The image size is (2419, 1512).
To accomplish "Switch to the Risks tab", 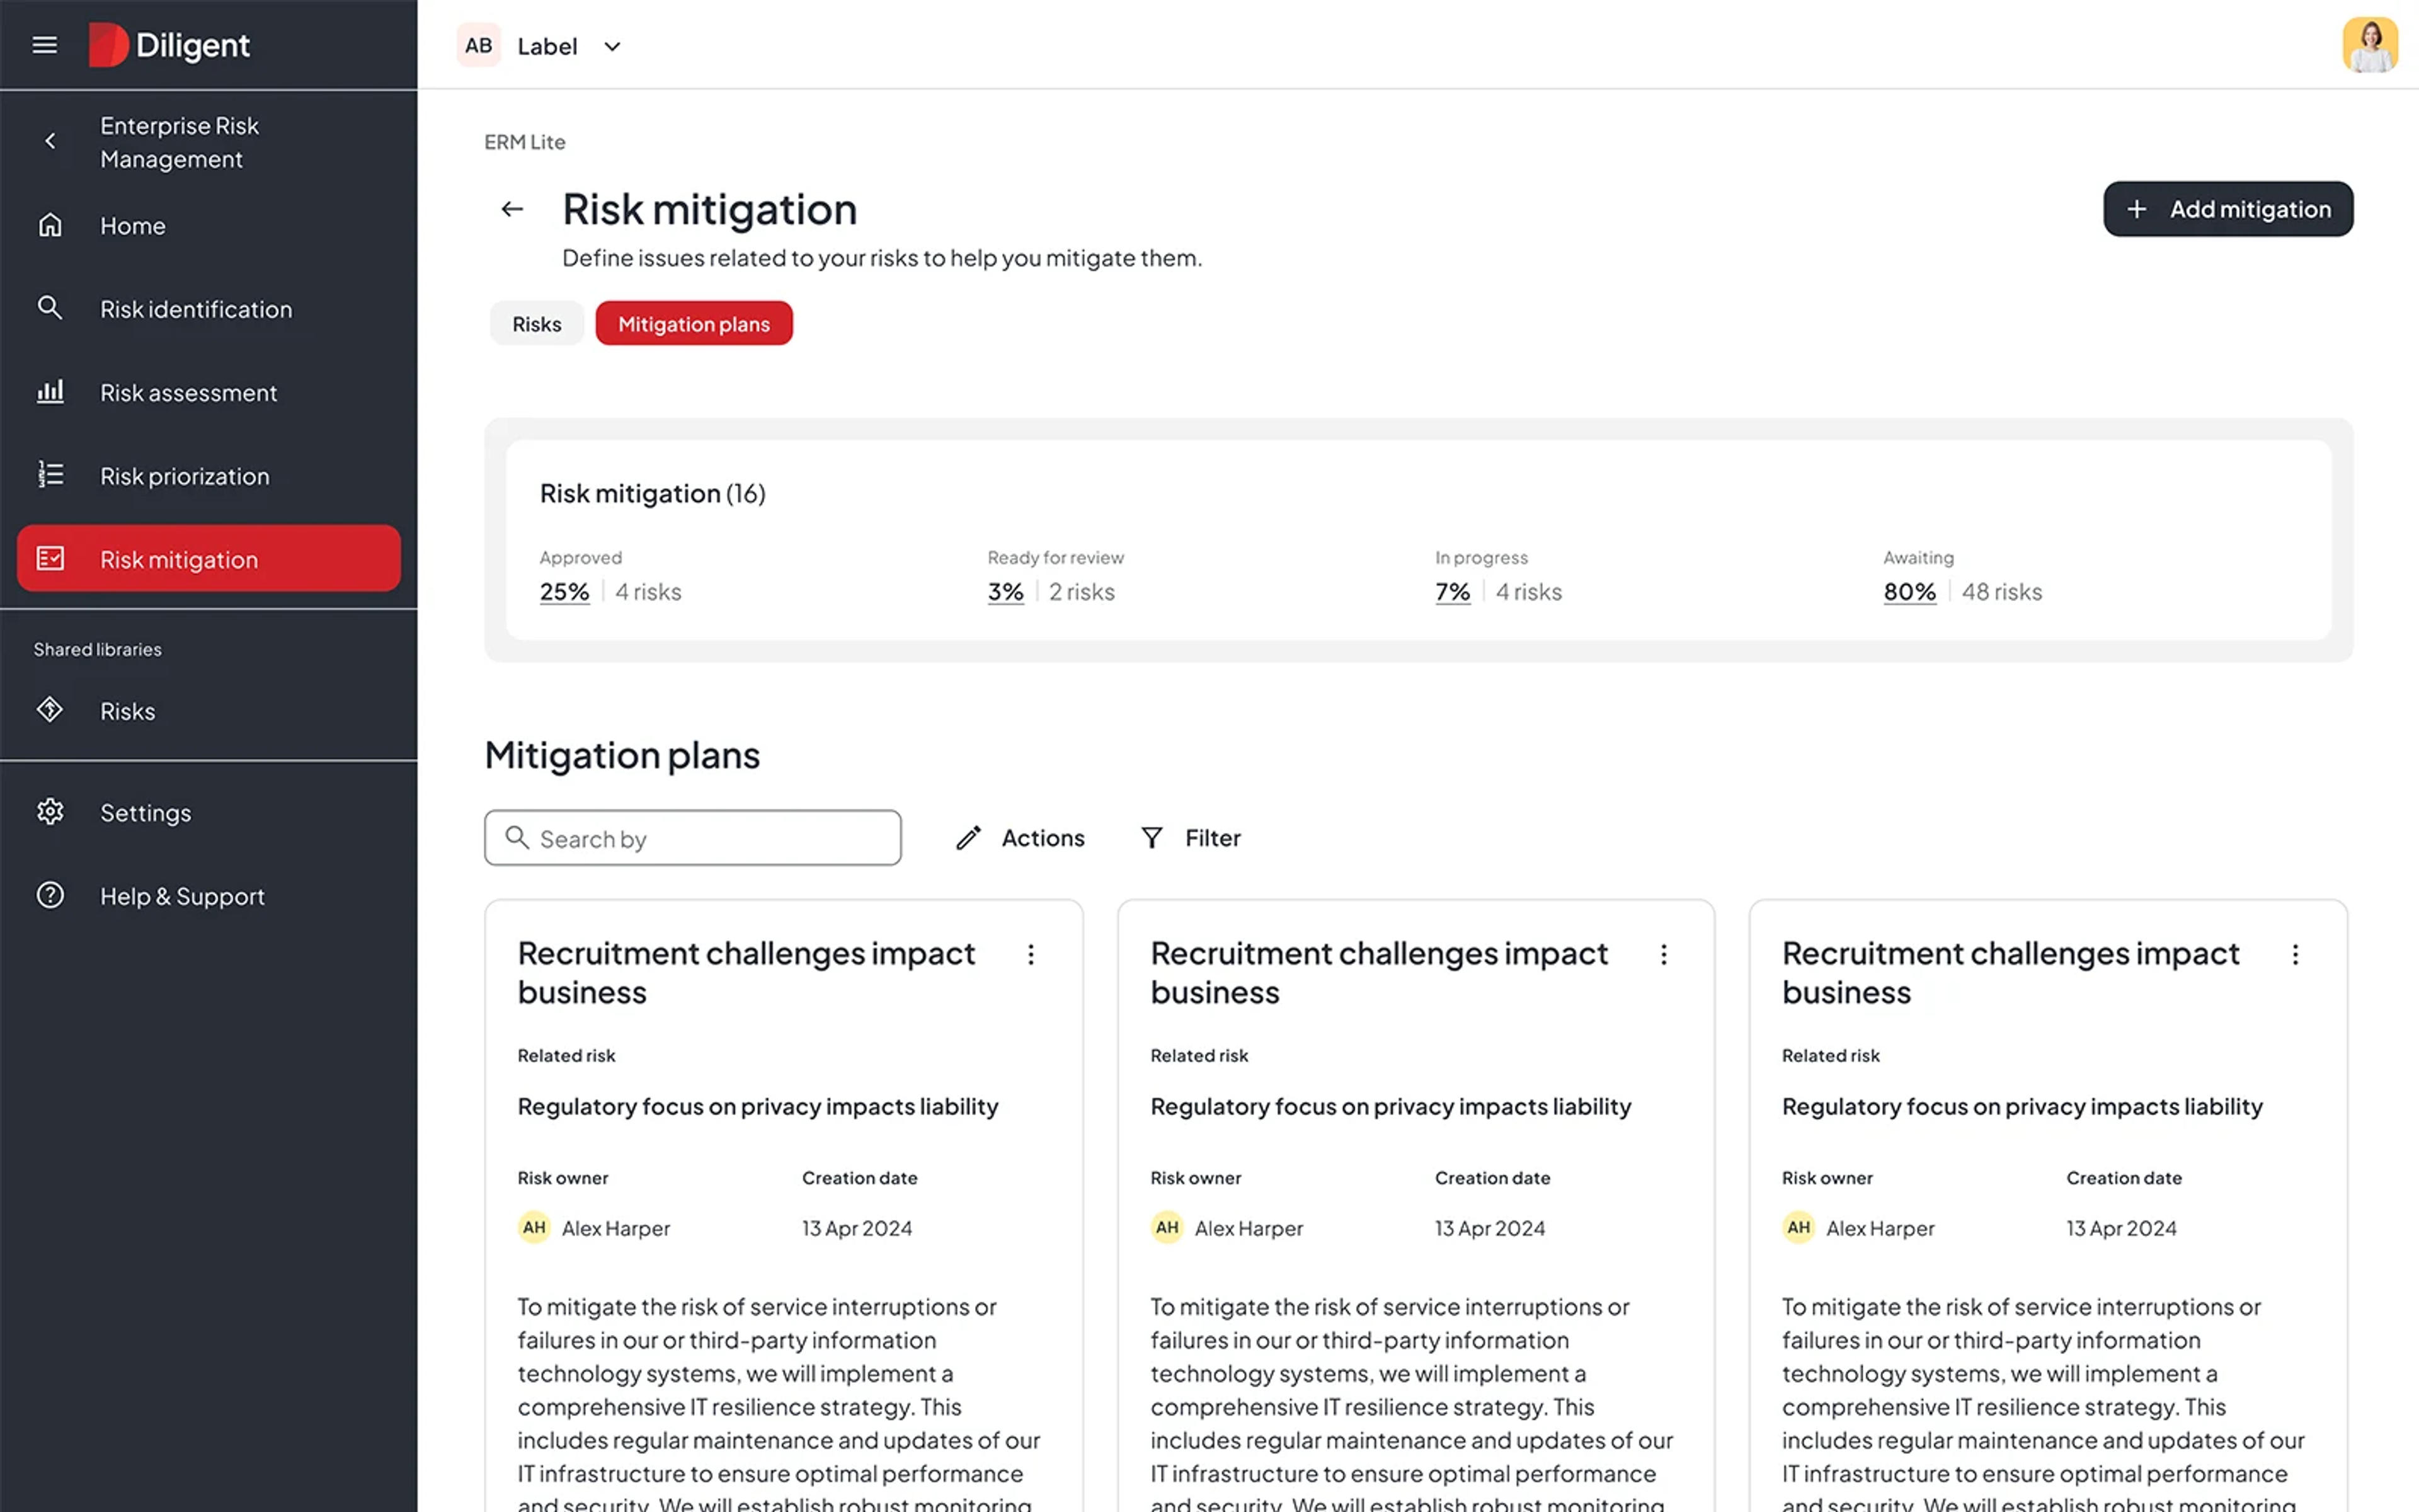I will tap(537, 324).
